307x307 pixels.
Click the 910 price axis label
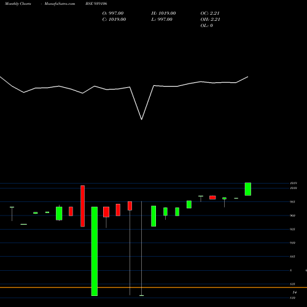293,243
